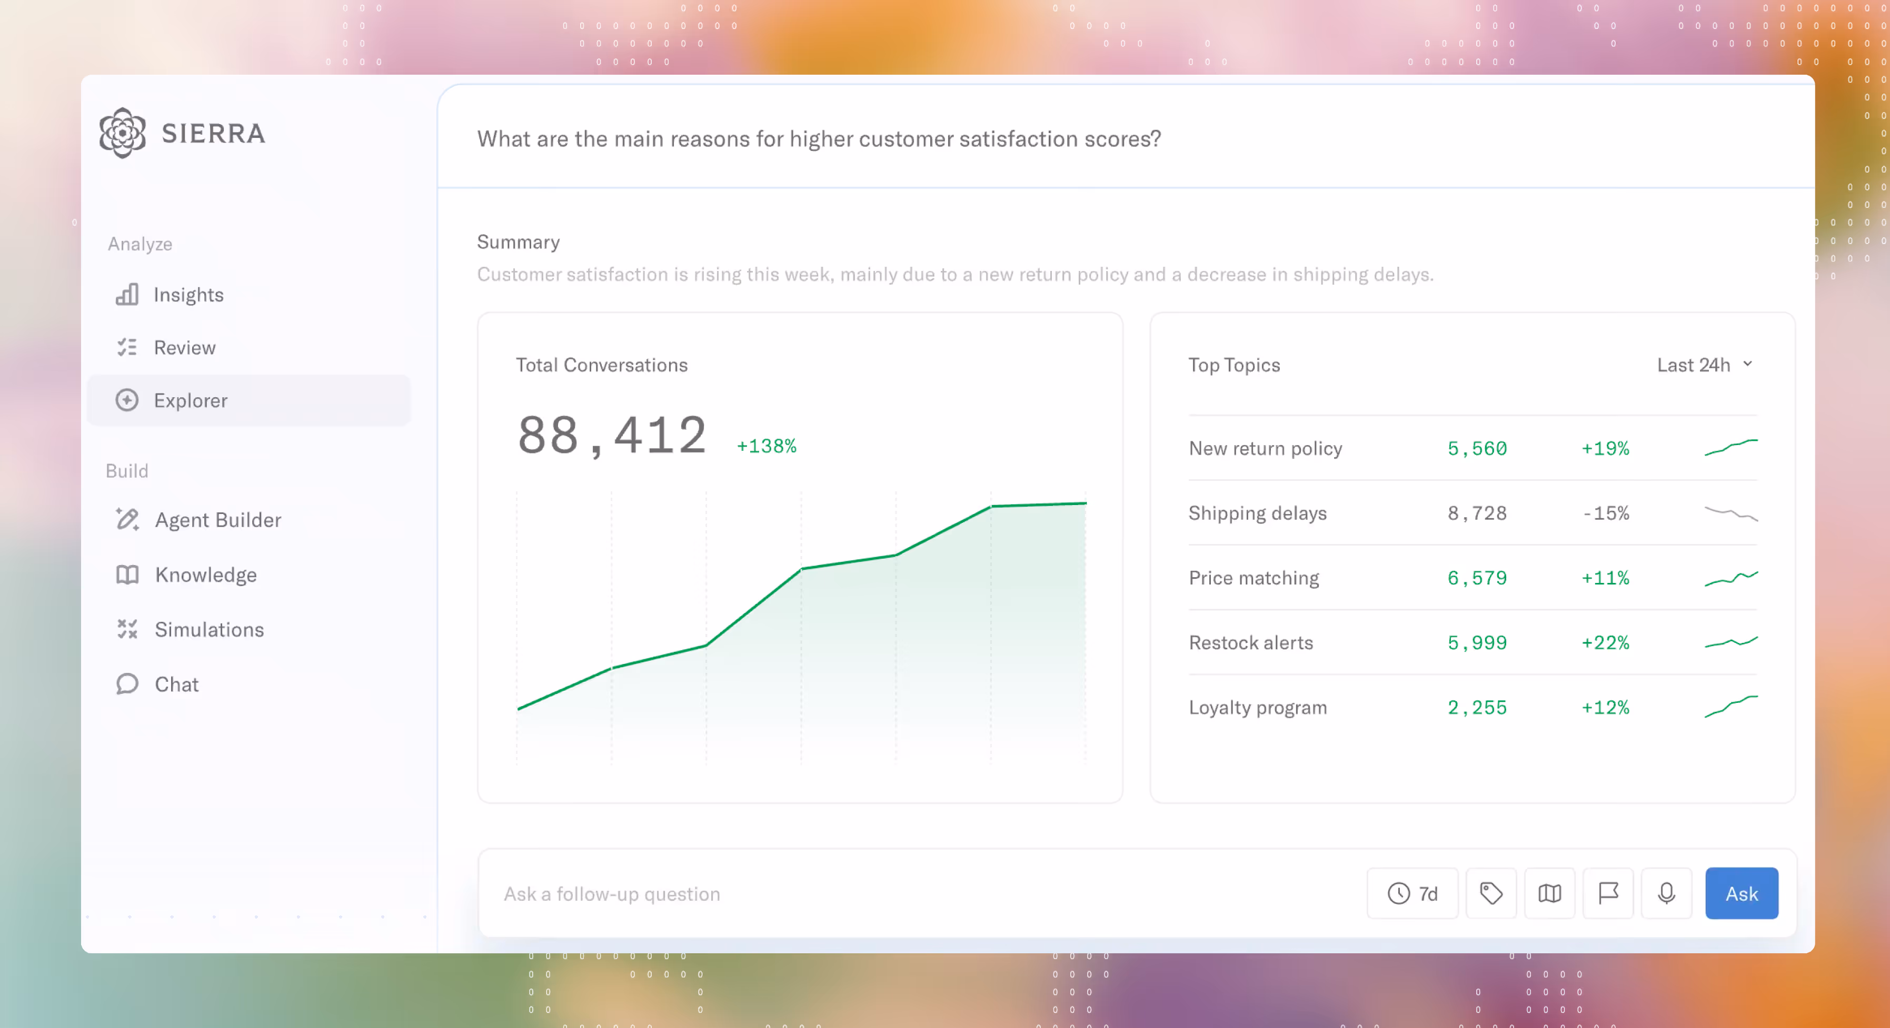Click the Price matching topic row
This screenshot has height=1028, width=1890.
point(1473,577)
